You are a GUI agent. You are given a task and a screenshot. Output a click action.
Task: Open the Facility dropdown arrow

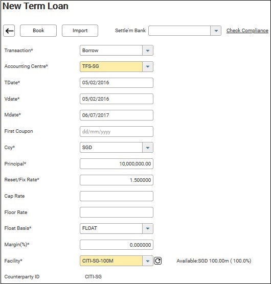148,261
